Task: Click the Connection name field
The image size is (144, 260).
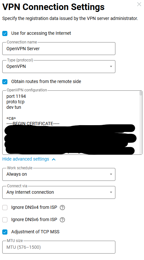Action: 59,49
